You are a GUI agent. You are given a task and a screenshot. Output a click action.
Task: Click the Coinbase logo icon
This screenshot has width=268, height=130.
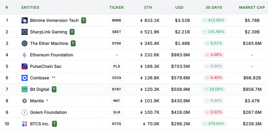point(25,78)
